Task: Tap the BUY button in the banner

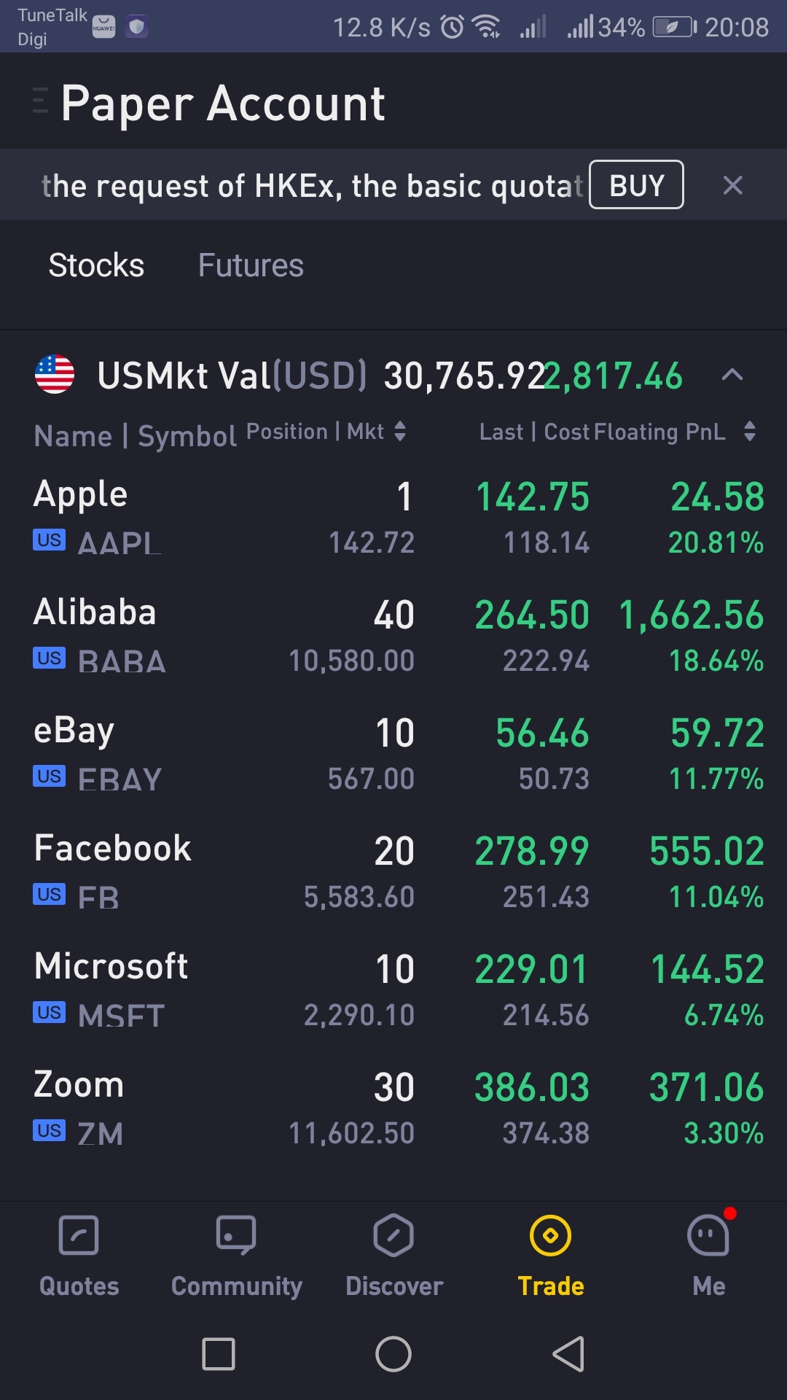Action: [x=636, y=184]
